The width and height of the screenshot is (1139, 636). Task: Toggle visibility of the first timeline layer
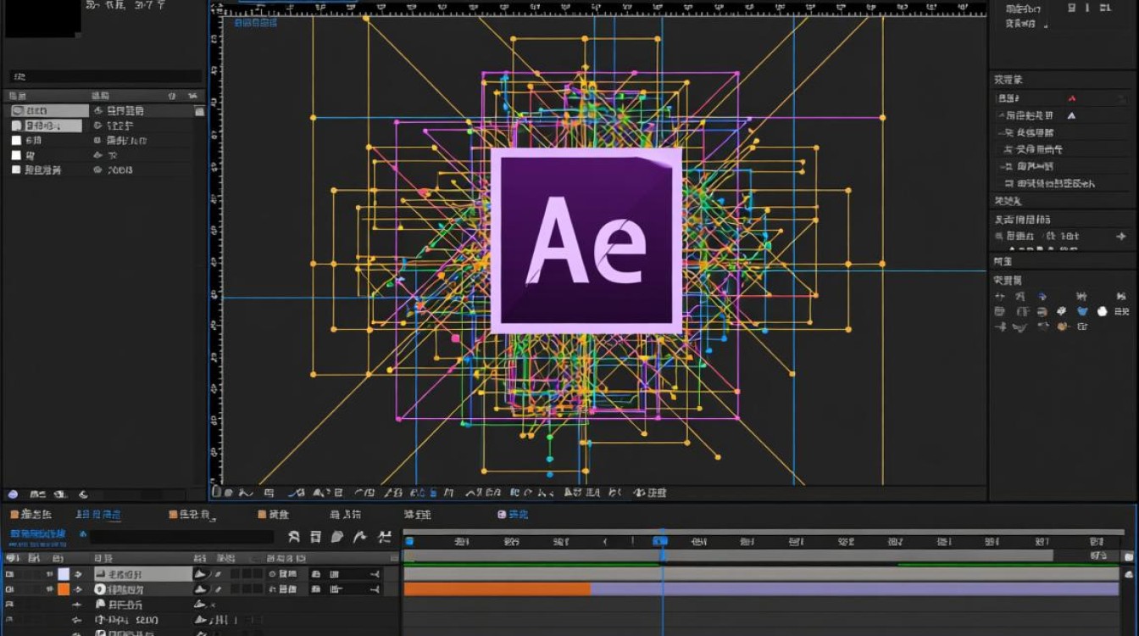pos(10,574)
